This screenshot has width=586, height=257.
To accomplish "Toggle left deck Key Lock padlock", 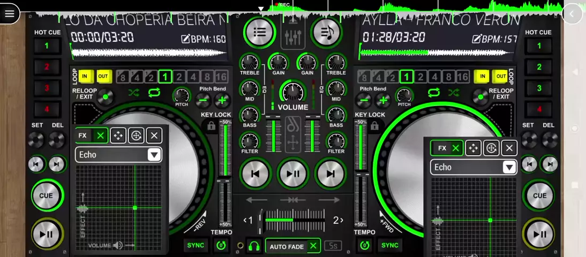I will click(211, 126).
